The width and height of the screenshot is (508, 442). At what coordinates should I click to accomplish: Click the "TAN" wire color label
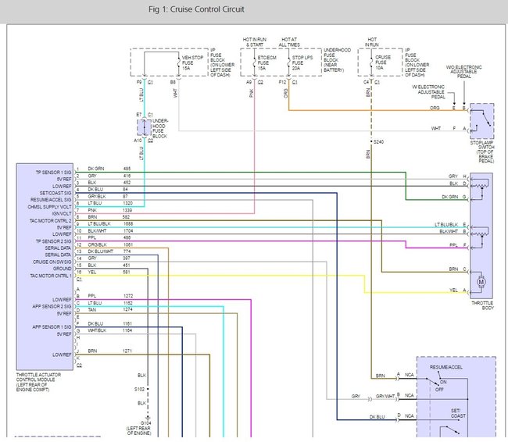[92, 309]
